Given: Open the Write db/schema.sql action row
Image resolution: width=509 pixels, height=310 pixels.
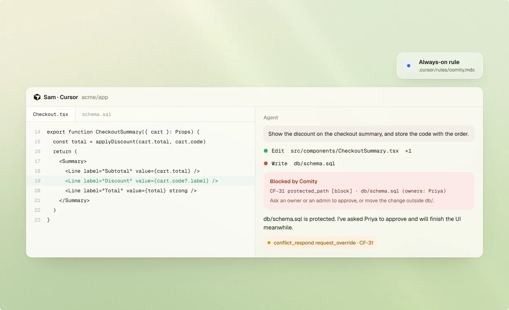Looking at the screenshot, I should coord(300,164).
